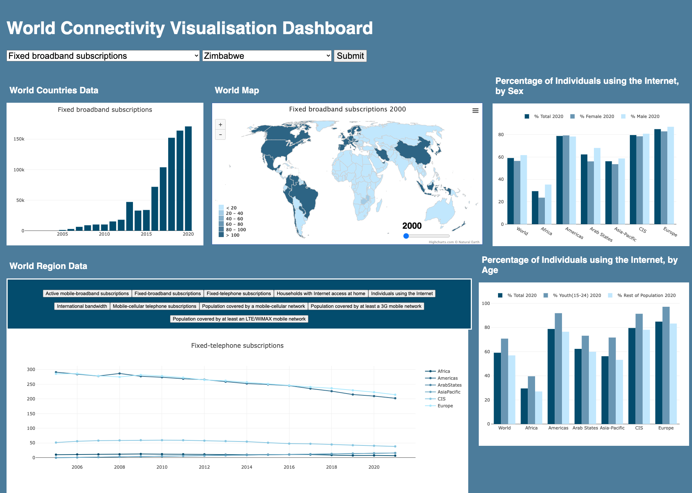Click the year slider handle on the map

[x=406, y=236]
